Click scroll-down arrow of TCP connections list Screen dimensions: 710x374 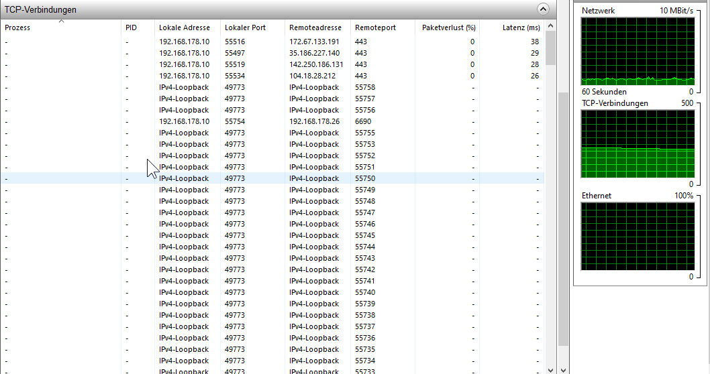click(x=550, y=369)
